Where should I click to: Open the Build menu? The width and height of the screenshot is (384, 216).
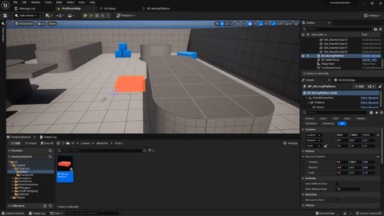click(59, 2)
